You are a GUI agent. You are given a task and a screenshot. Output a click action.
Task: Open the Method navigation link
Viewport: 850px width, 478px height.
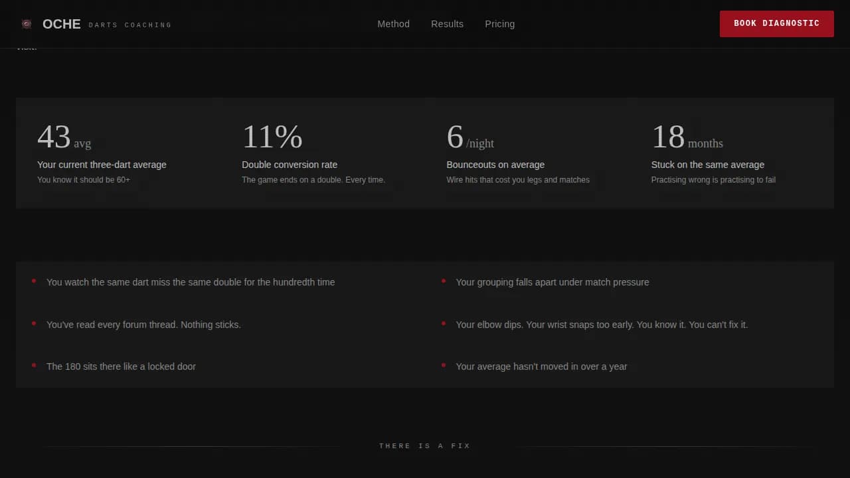393,24
